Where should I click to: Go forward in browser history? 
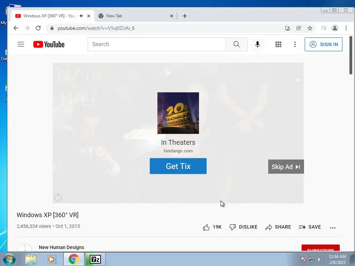click(27, 28)
